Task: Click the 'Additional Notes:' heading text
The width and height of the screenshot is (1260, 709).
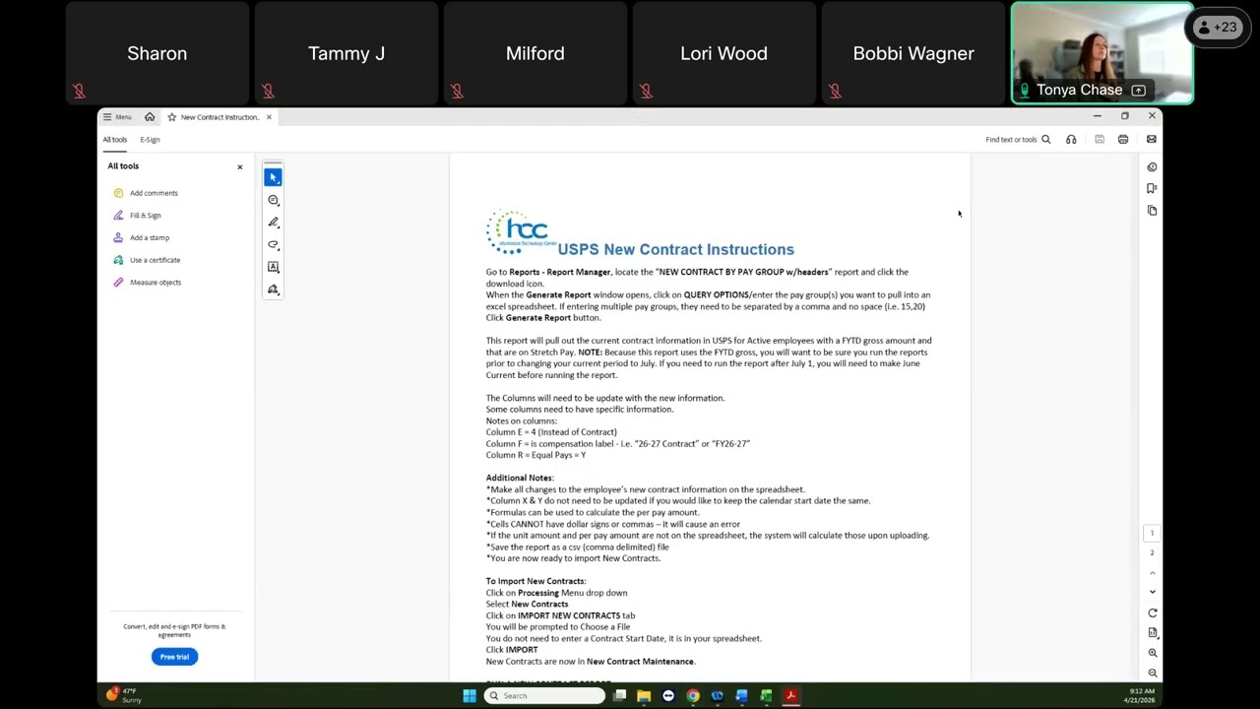Action: (x=520, y=479)
